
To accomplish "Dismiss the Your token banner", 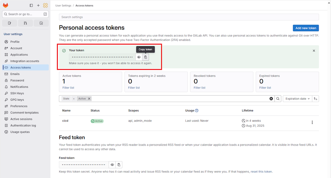I will (314, 51).
